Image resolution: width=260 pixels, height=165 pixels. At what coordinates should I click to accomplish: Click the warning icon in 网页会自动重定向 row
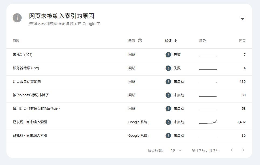tap(168, 81)
